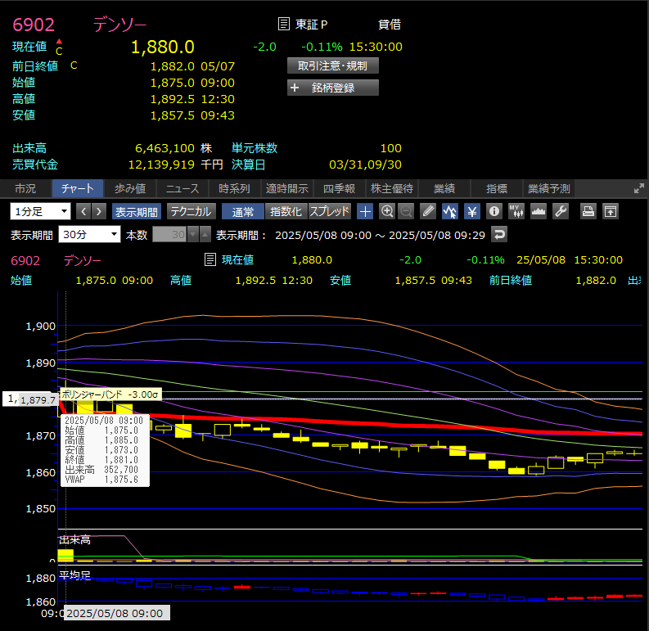Click the 銘柄登録 button
649x631 pixels.
pyautogui.click(x=333, y=88)
